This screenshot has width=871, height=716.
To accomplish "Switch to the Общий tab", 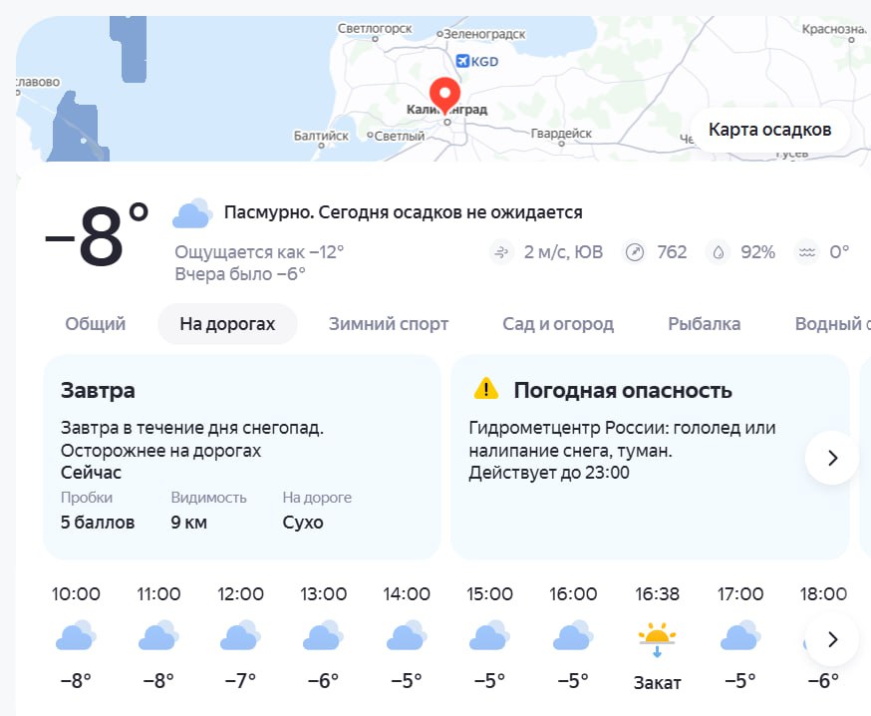I will point(94,323).
